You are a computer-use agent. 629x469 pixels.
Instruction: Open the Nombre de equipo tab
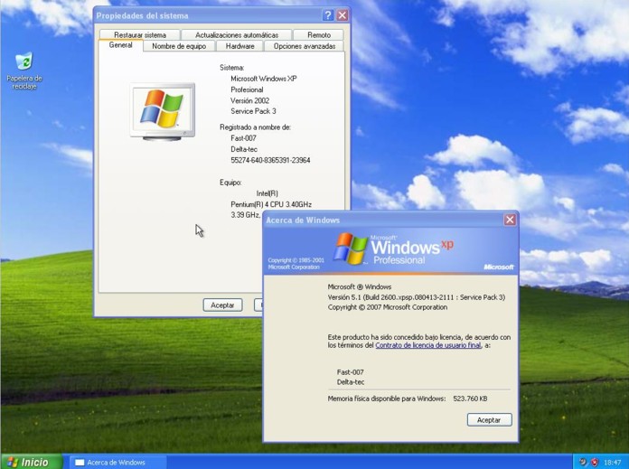click(x=179, y=46)
